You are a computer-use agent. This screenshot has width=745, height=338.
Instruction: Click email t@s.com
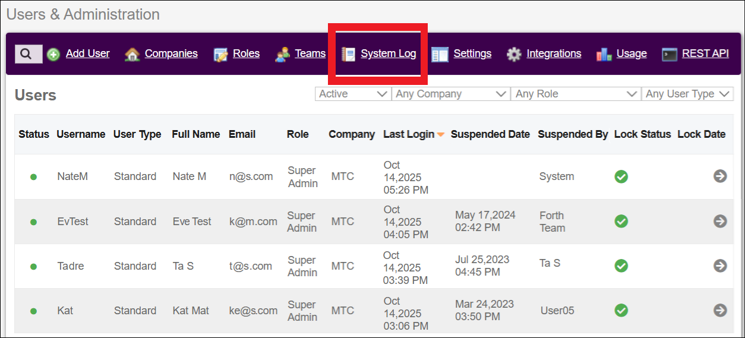tap(251, 266)
